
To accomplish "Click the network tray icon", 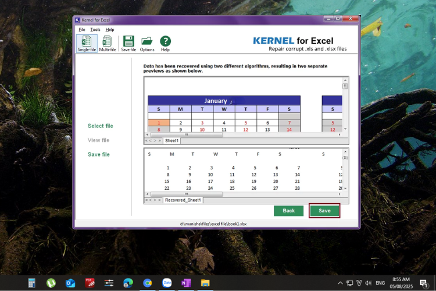I will [349, 283].
